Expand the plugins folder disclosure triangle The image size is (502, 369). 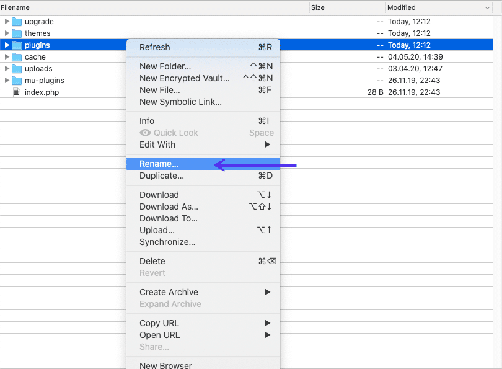tap(6, 45)
